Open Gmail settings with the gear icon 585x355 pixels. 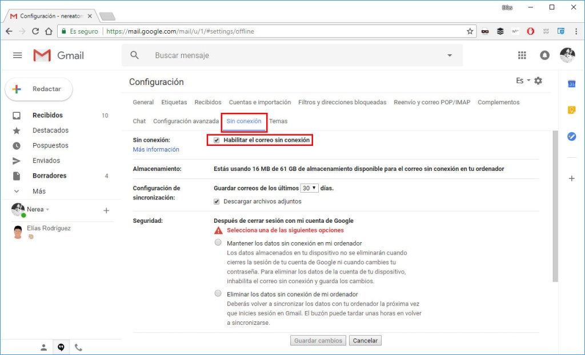[538, 81]
